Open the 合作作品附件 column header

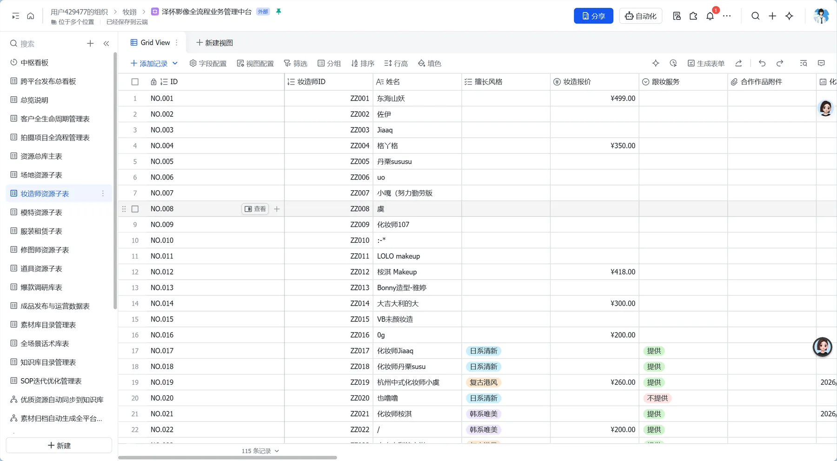772,82
